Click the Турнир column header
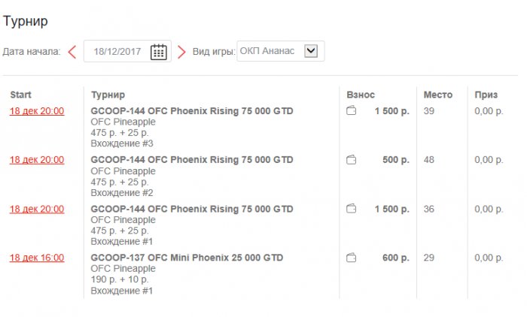This screenshot has height=317, width=527. [108, 95]
